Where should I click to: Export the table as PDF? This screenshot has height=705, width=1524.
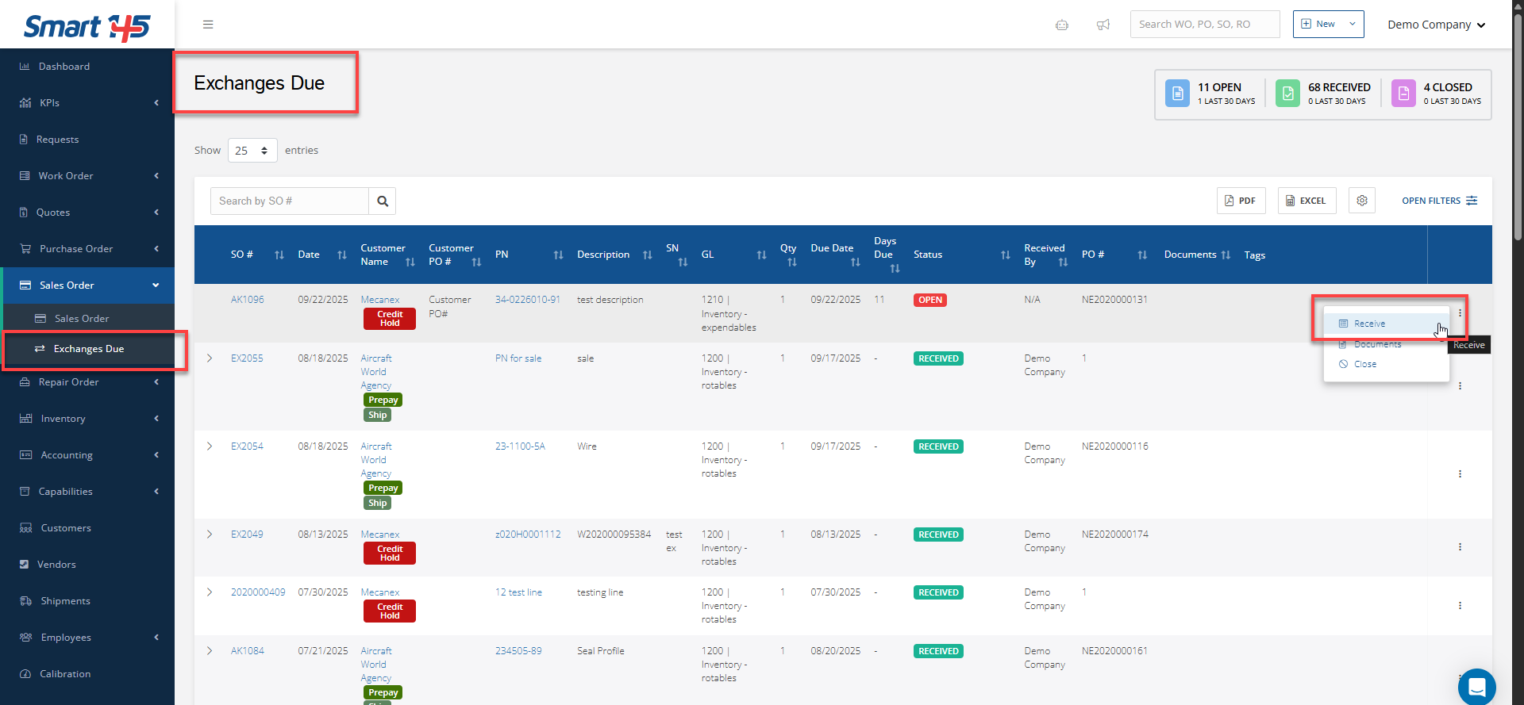tap(1241, 201)
